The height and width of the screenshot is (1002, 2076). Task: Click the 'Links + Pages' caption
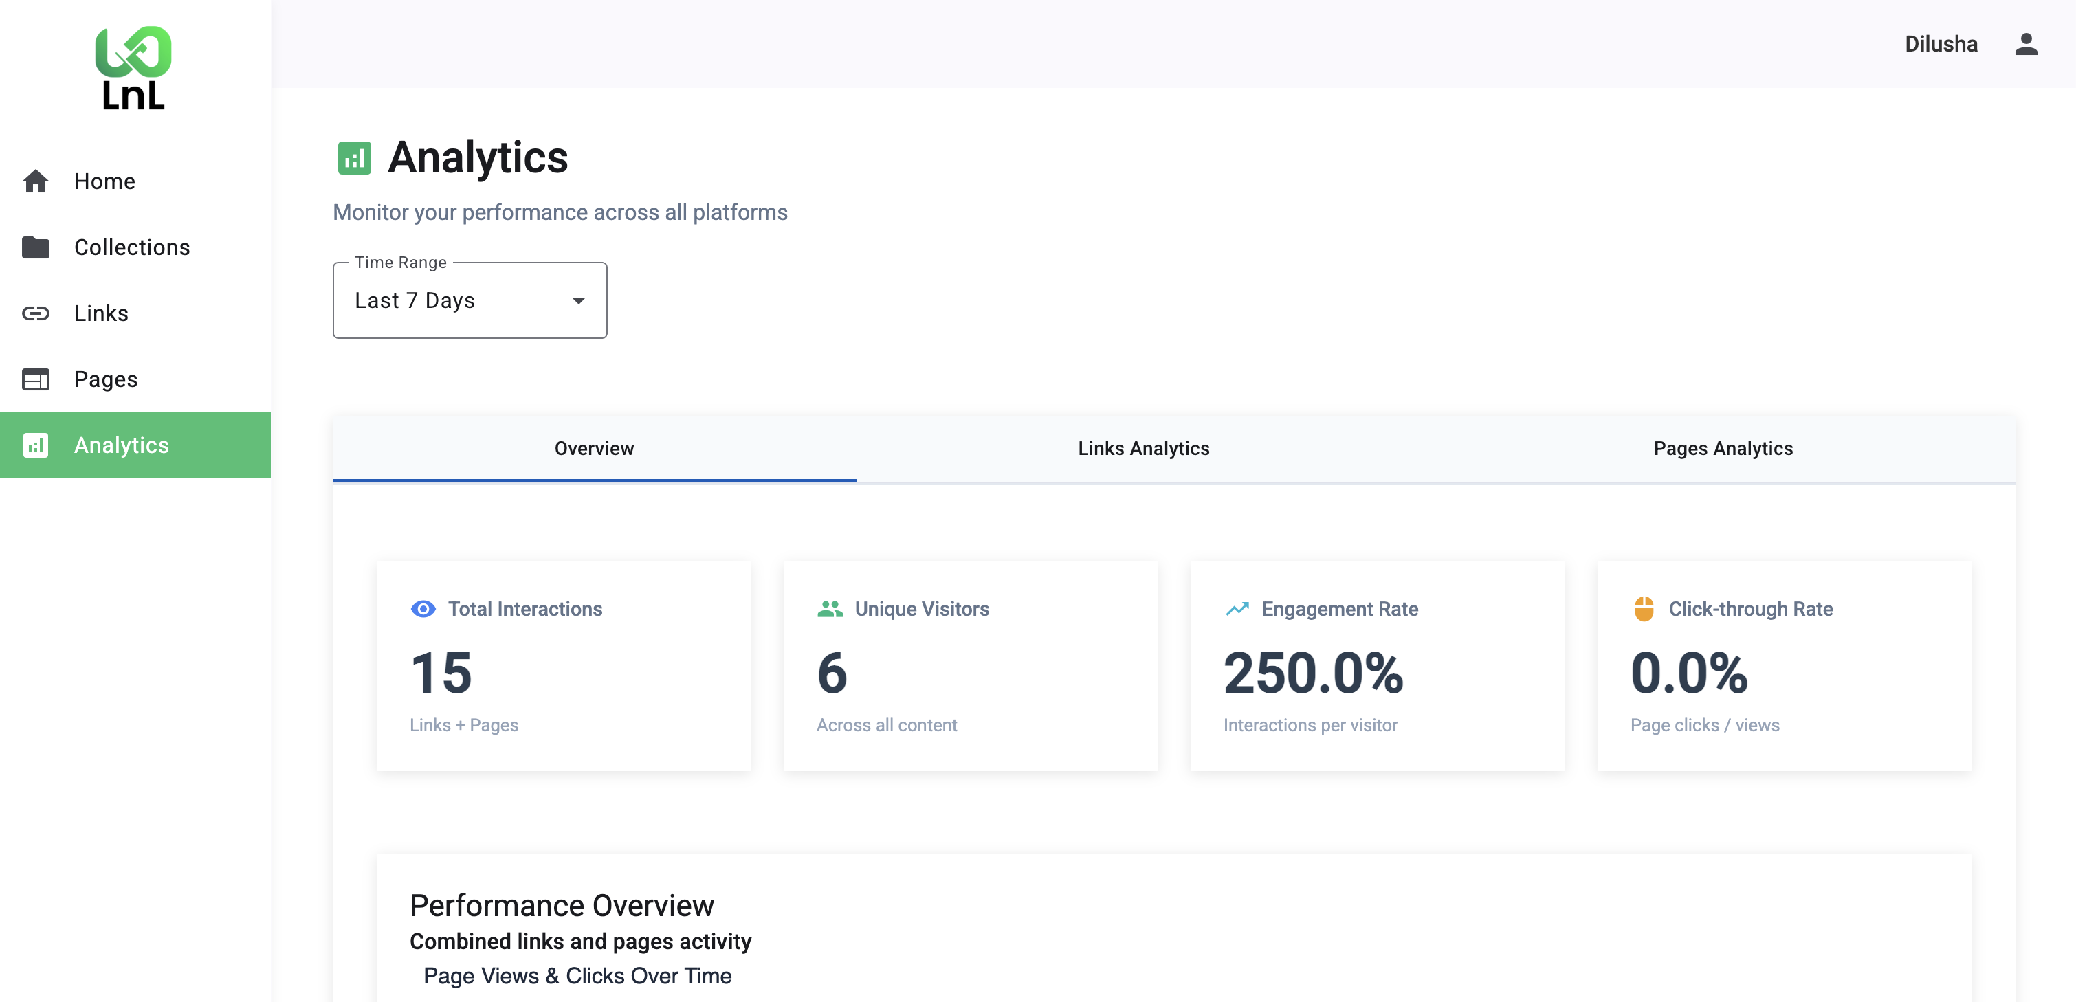[463, 725]
